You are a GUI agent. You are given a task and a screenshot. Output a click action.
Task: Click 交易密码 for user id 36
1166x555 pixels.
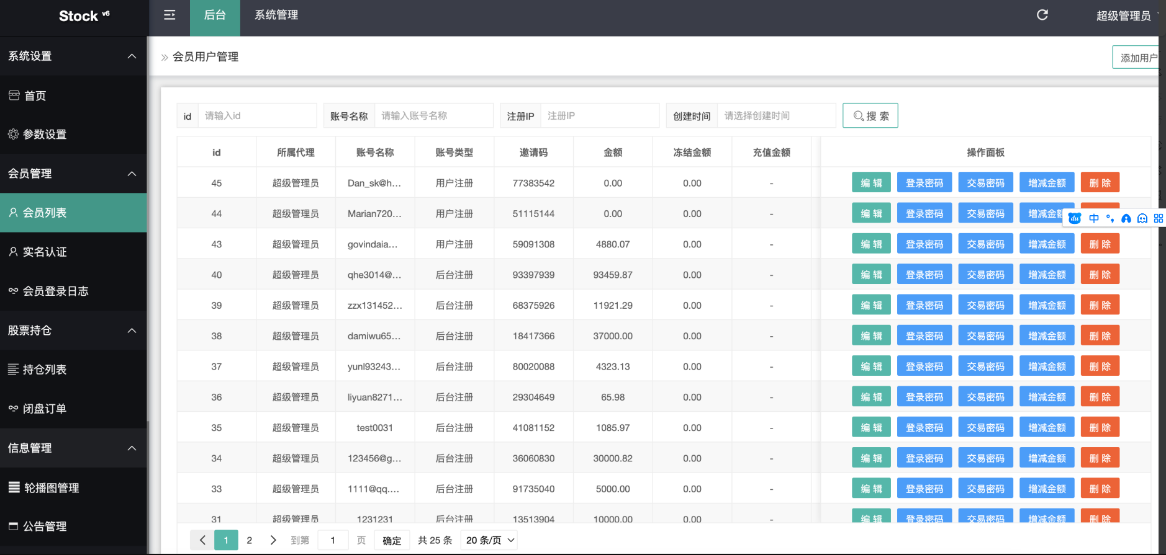(x=985, y=397)
